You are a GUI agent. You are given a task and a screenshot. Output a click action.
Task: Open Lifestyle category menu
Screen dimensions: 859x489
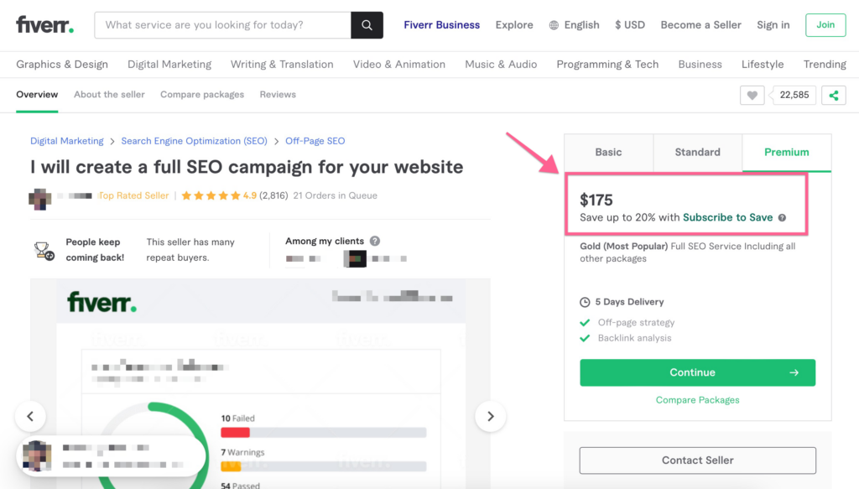coord(763,65)
